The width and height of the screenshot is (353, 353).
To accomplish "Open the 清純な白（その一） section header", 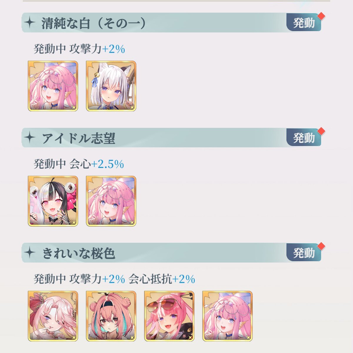I will click(94, 23).
